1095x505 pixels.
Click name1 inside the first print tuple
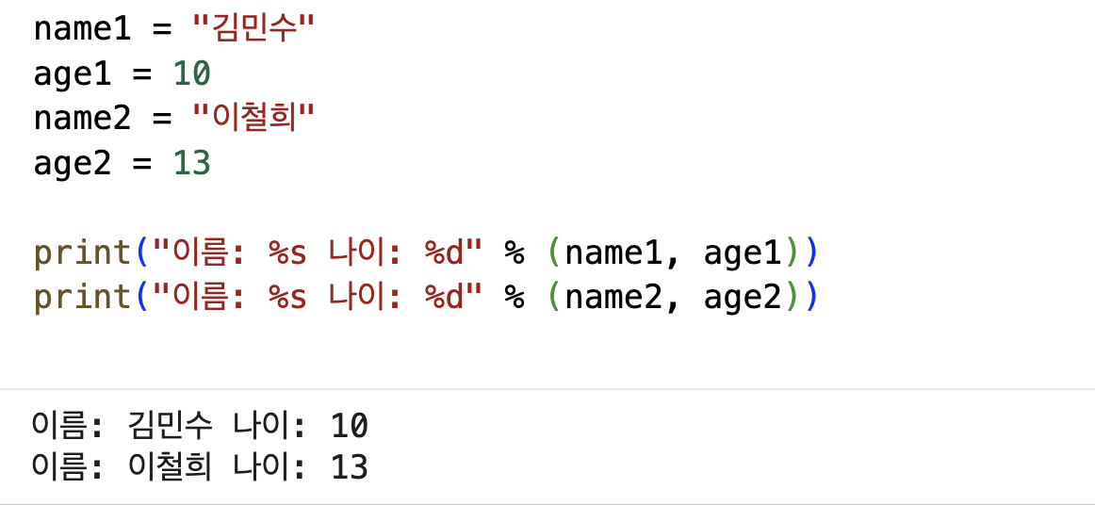click(x=613, y=254)
